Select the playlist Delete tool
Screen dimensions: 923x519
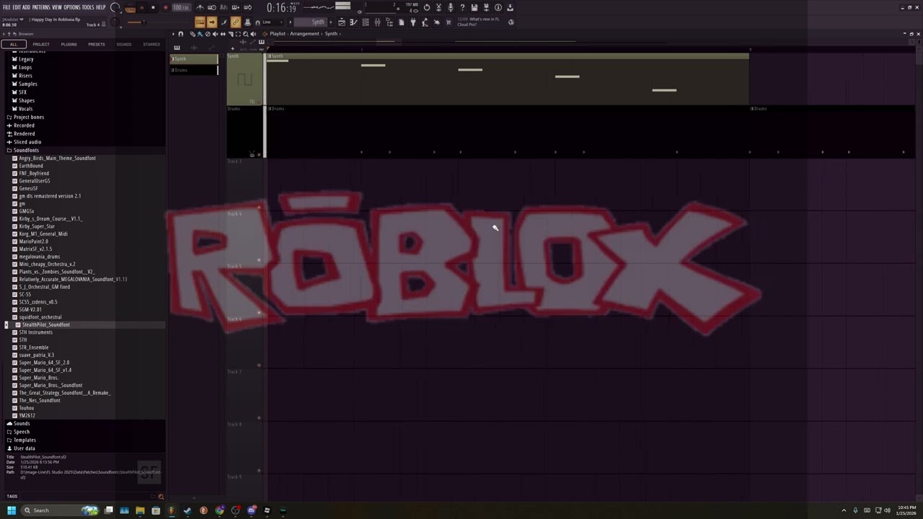208,34
